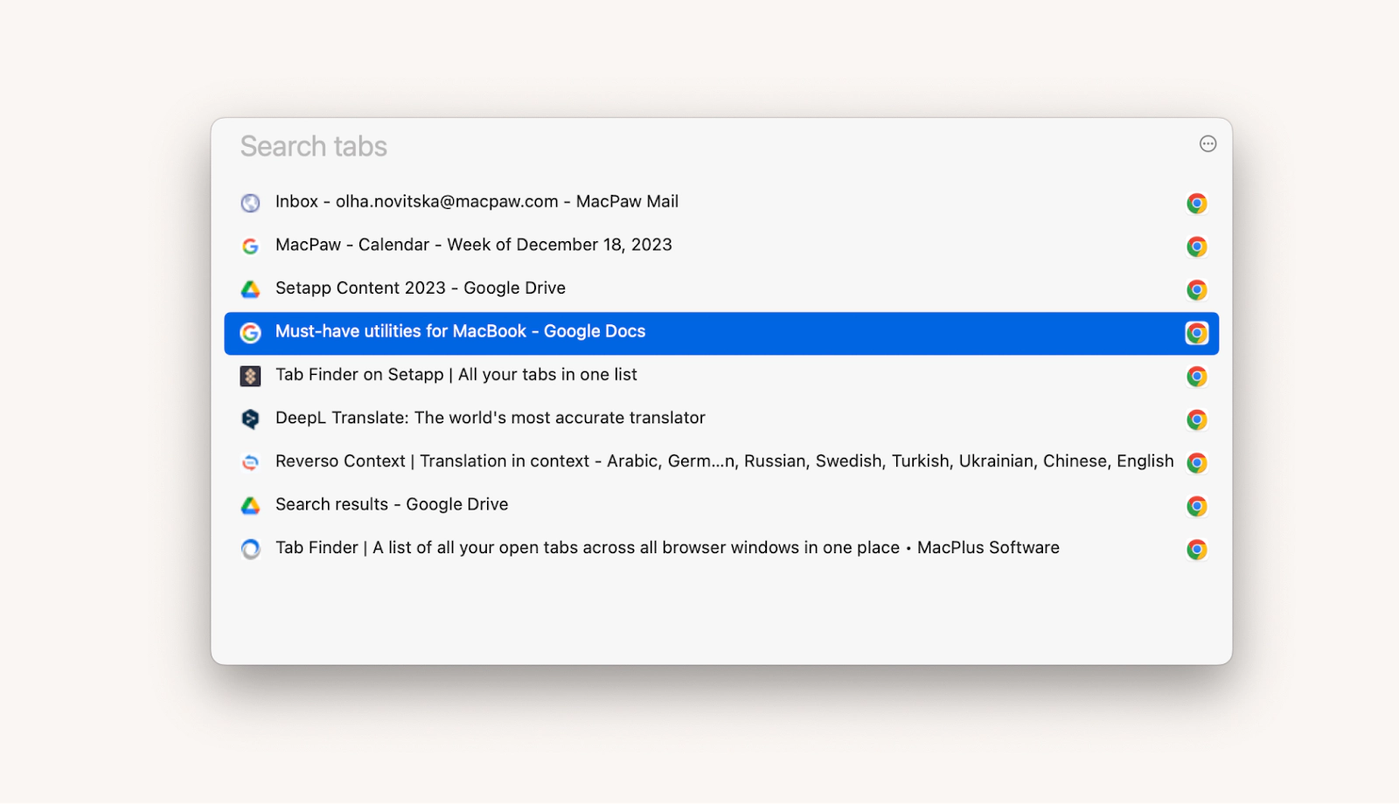The width and height of the screenshot is (1399, 804).
Task: Click the Search tabs input field
Action: click(x=708, y=146)
